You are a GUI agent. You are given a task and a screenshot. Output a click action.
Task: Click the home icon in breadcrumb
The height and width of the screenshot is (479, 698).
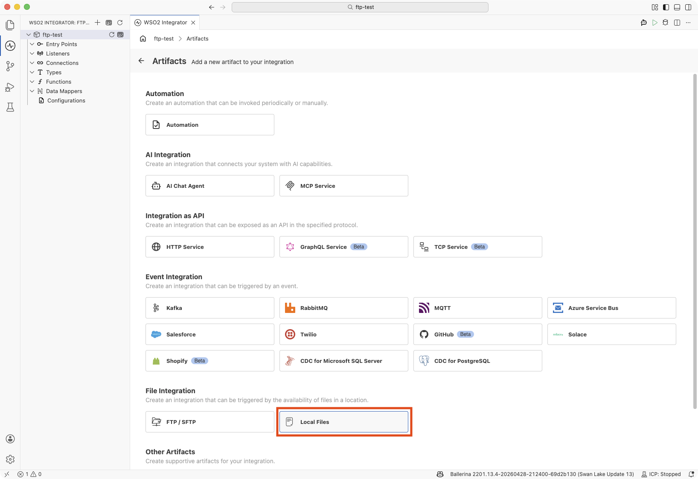tap(143, 38)
